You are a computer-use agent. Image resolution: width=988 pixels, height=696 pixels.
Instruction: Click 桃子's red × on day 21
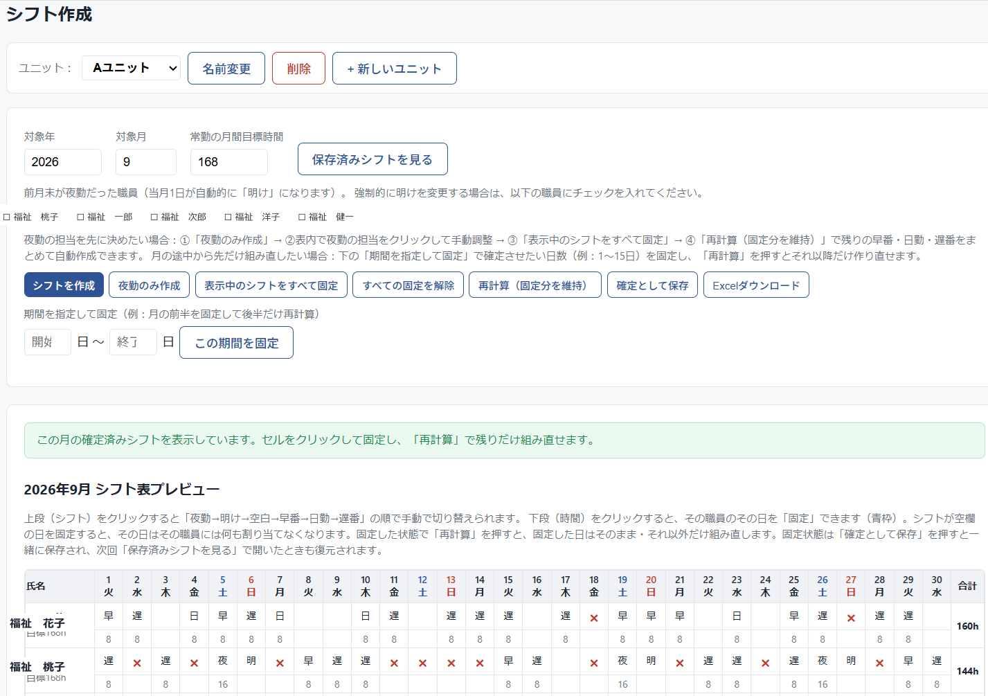tap(680, 663)
